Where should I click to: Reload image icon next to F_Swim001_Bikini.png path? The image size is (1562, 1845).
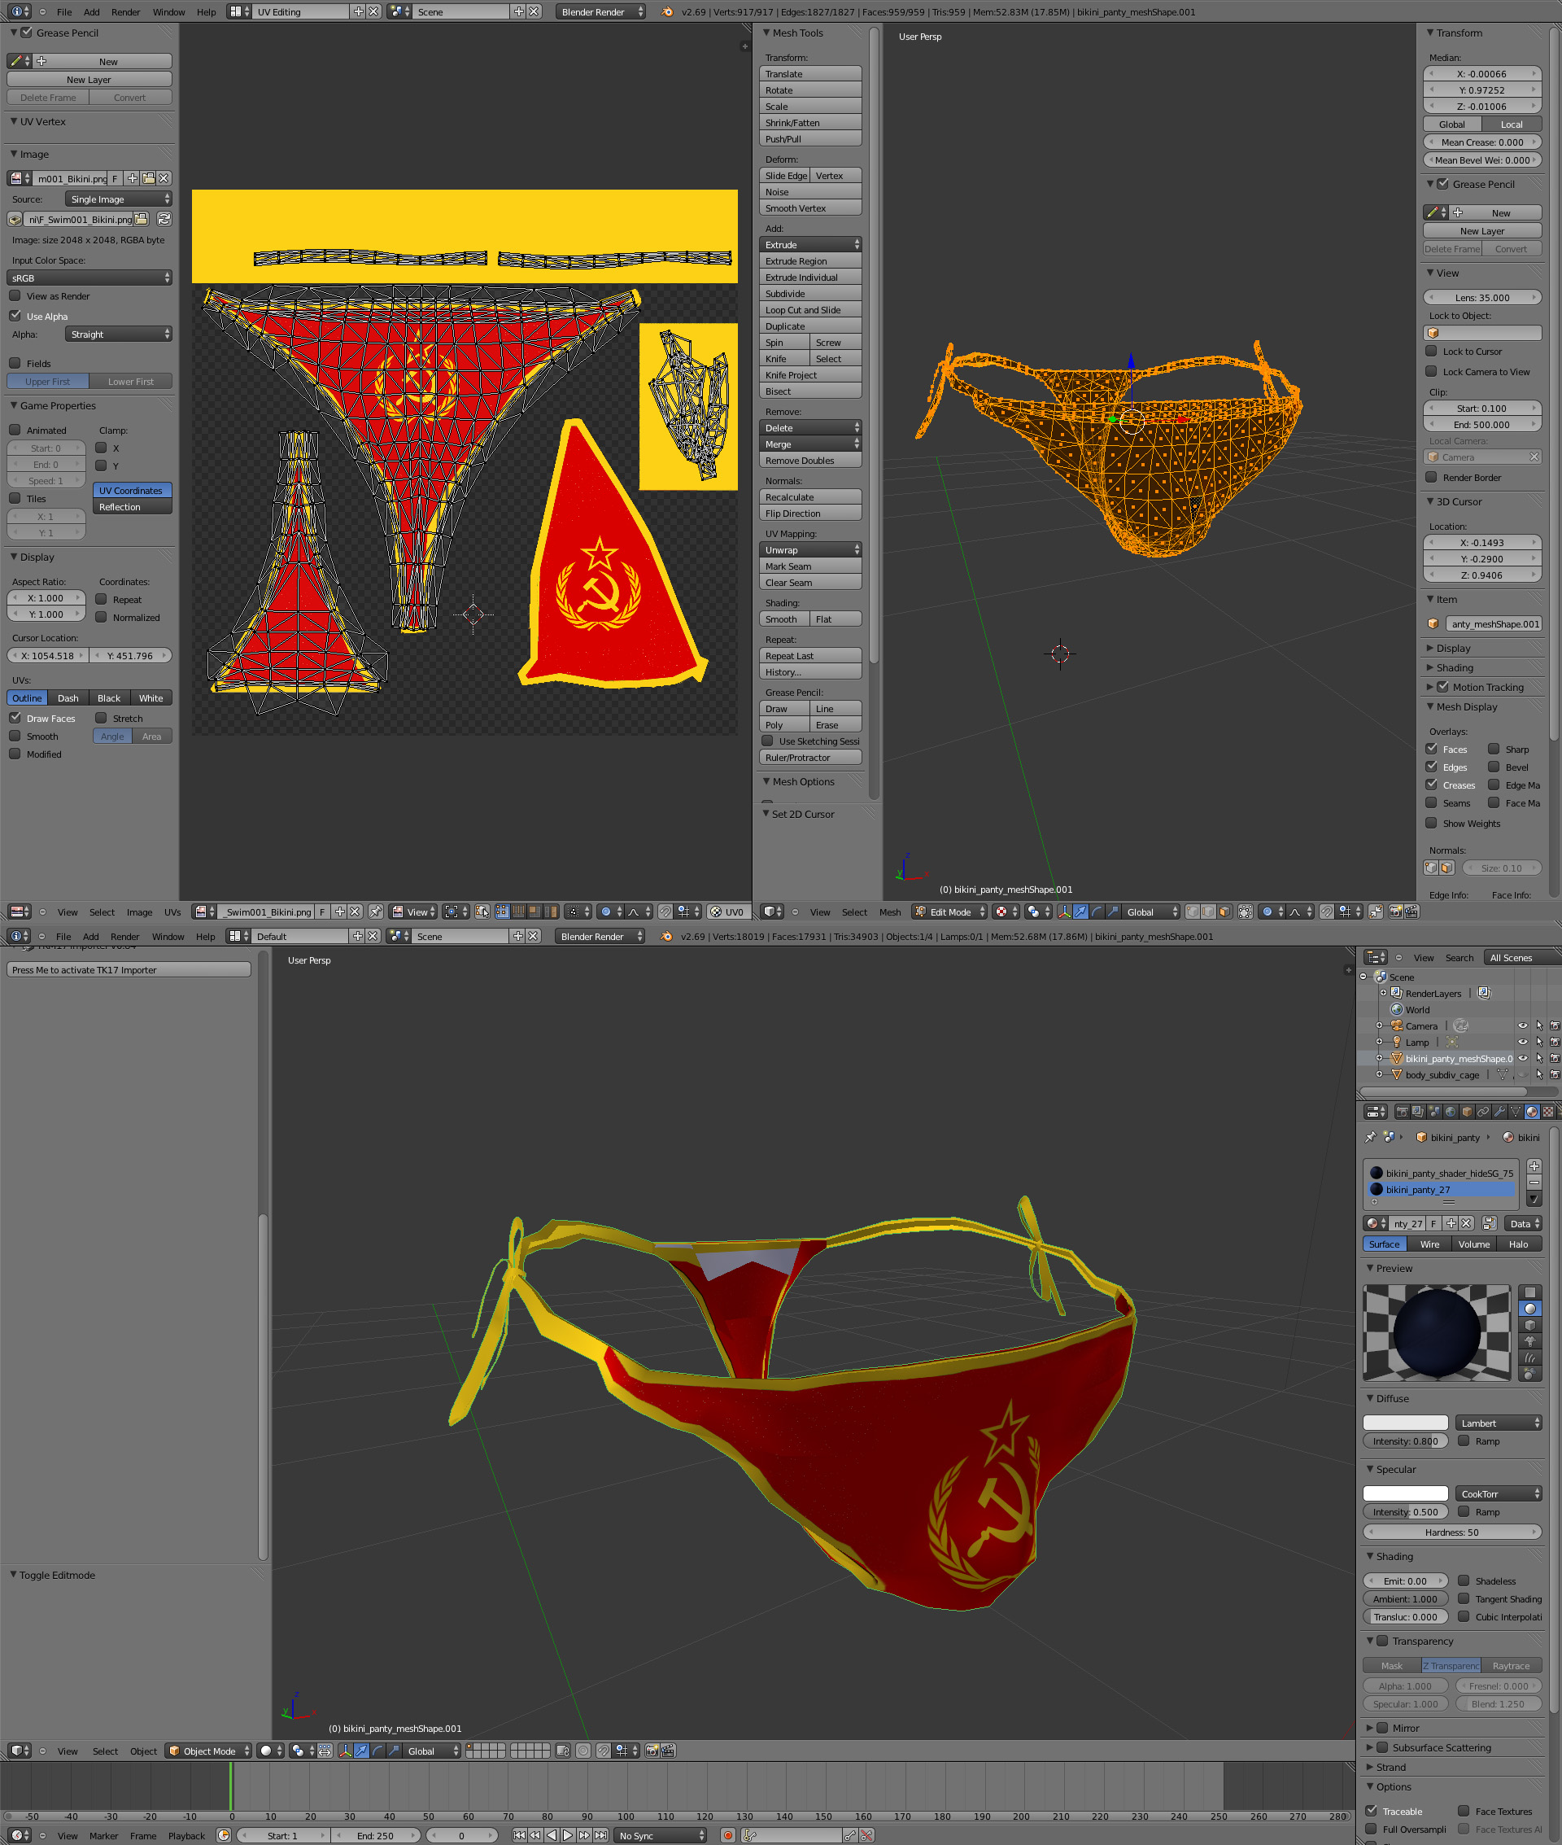[164, 219]
